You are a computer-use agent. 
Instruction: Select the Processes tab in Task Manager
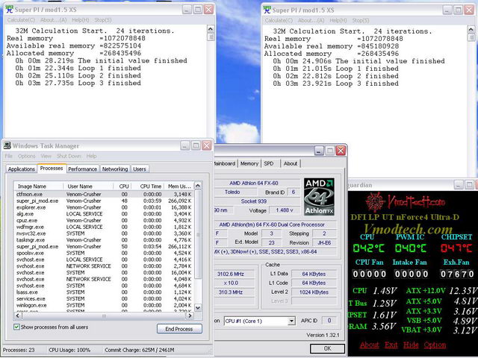52,168
